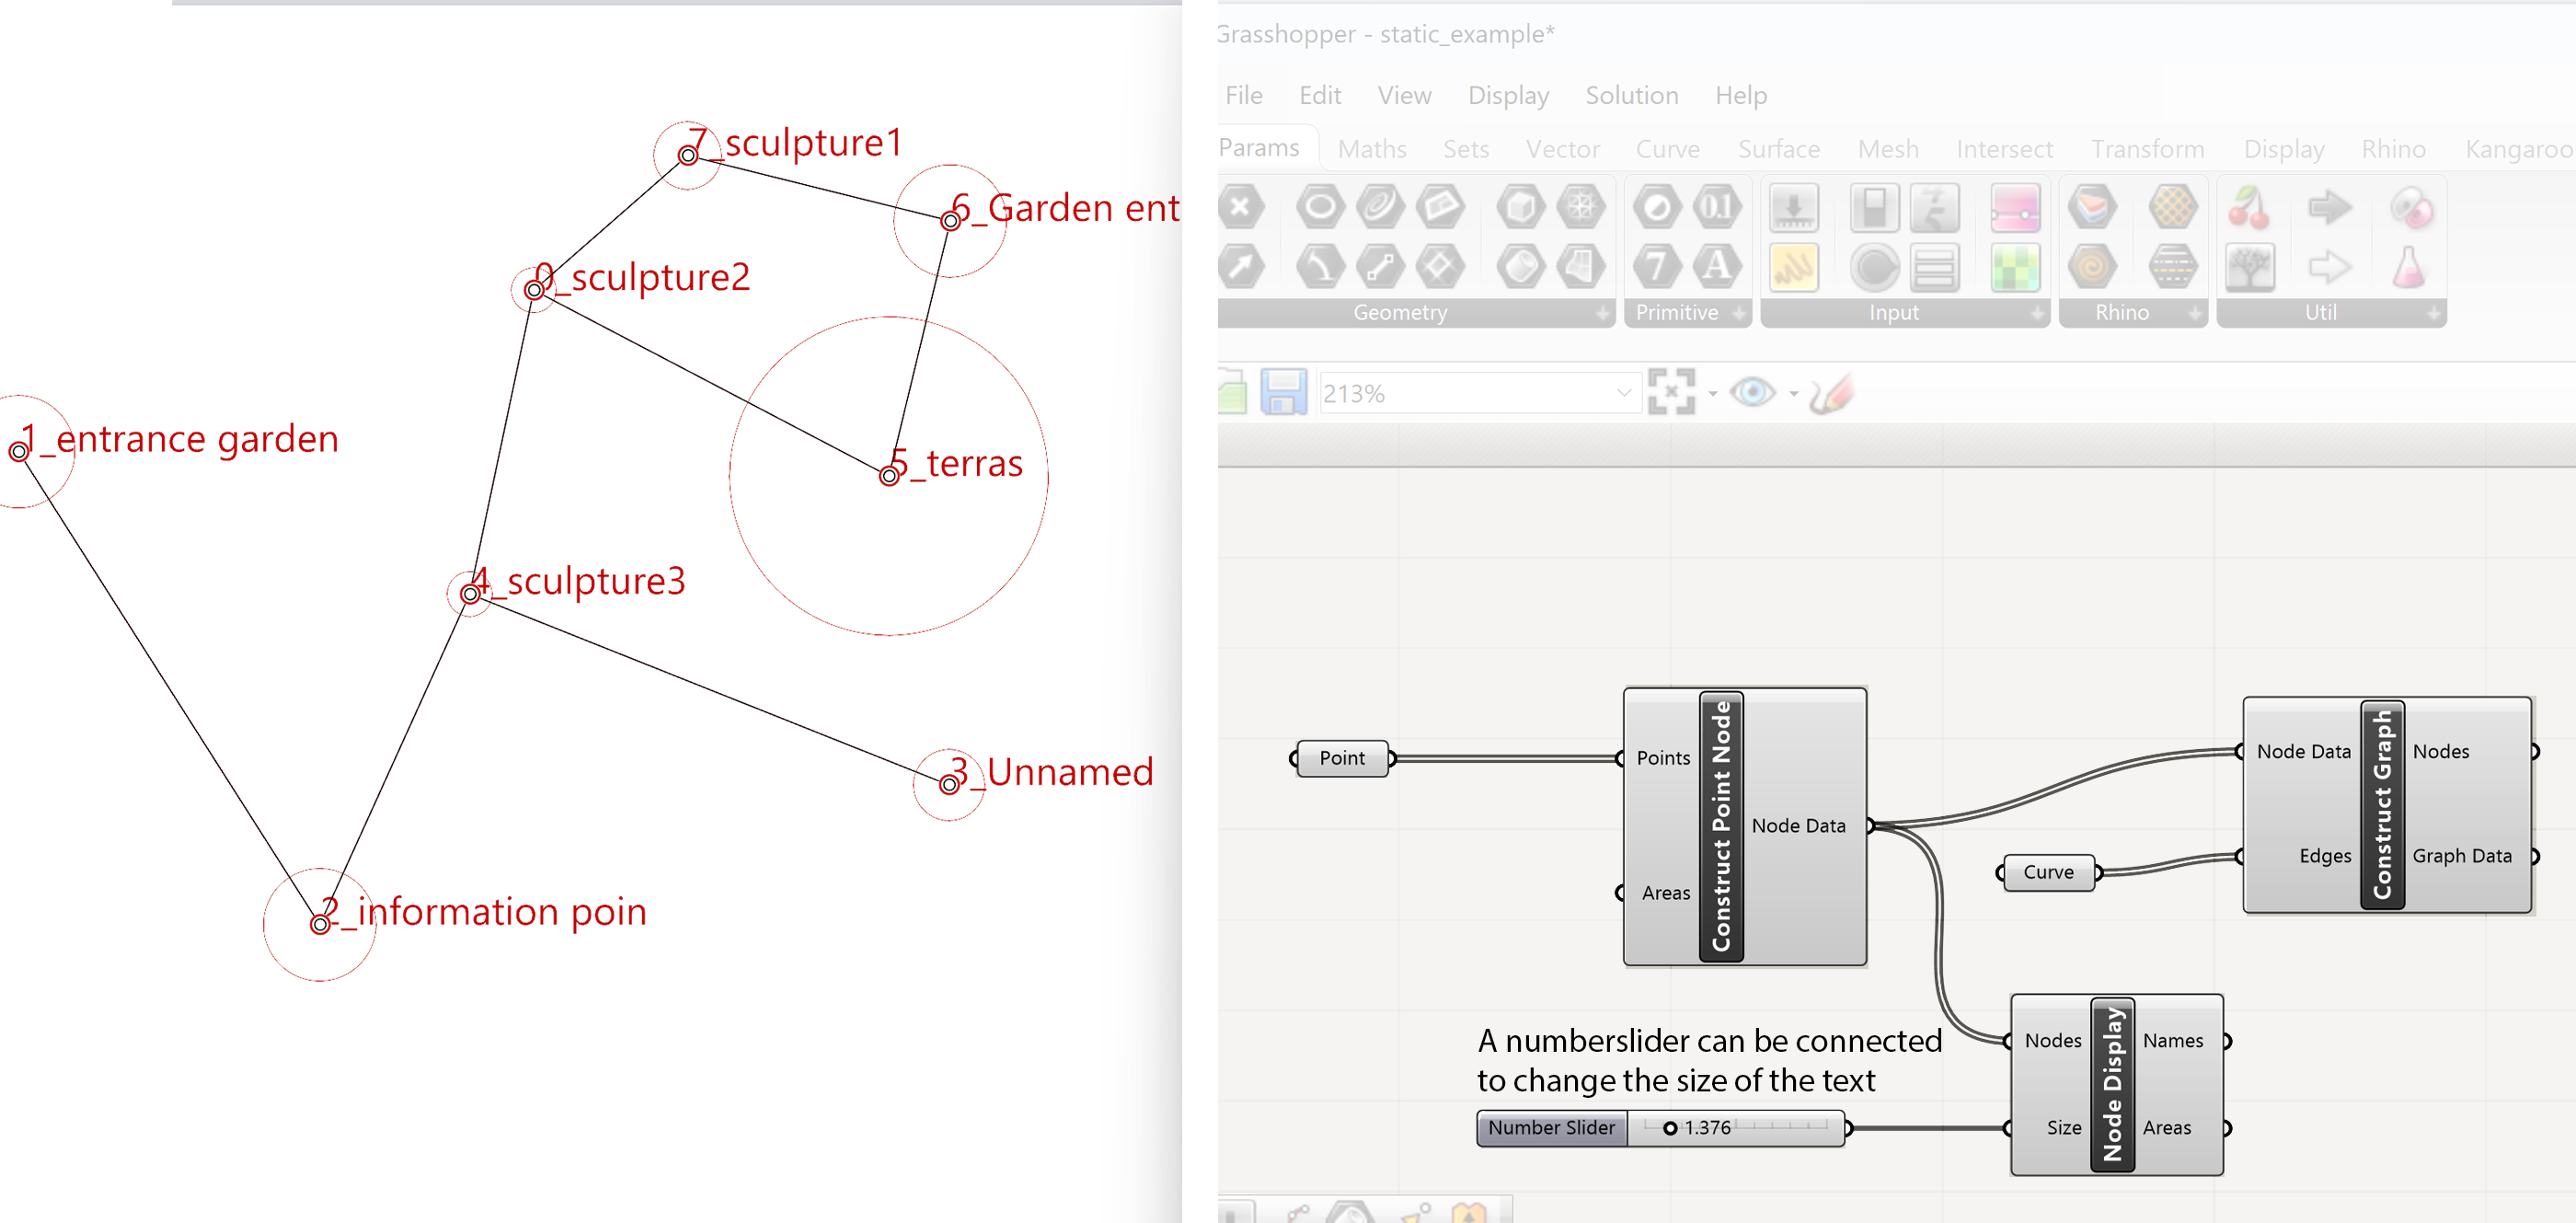Select the Text 'A' primitive icon
Image resolution: width=2576 pixels, height=1223 pixels.
pos(1716,267)
